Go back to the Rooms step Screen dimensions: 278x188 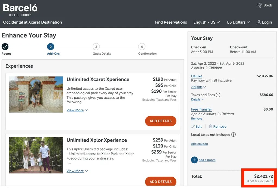point(5,47)
